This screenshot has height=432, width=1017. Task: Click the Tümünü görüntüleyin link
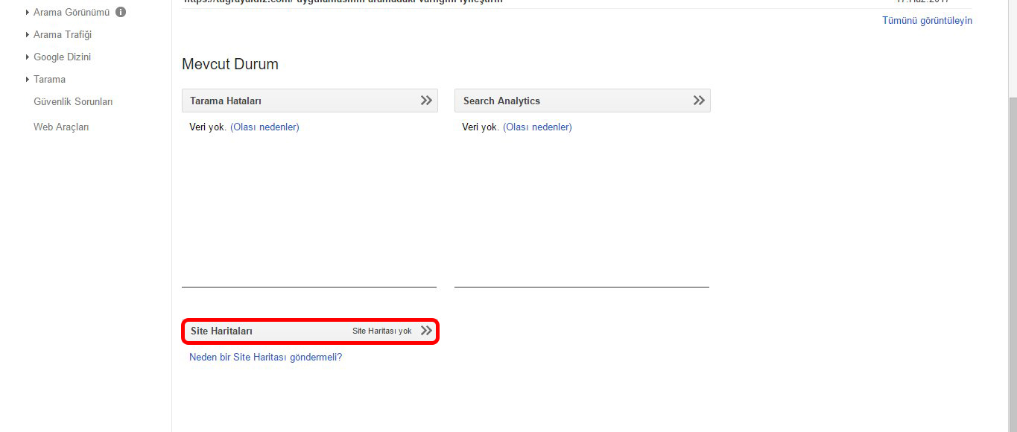click(927, 20)
